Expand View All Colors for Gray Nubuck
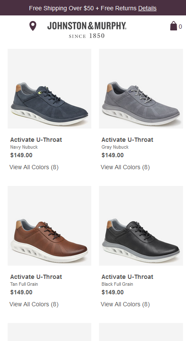This screenshot has width=186, height=341. pyautogui.click(x=125, y=167)
